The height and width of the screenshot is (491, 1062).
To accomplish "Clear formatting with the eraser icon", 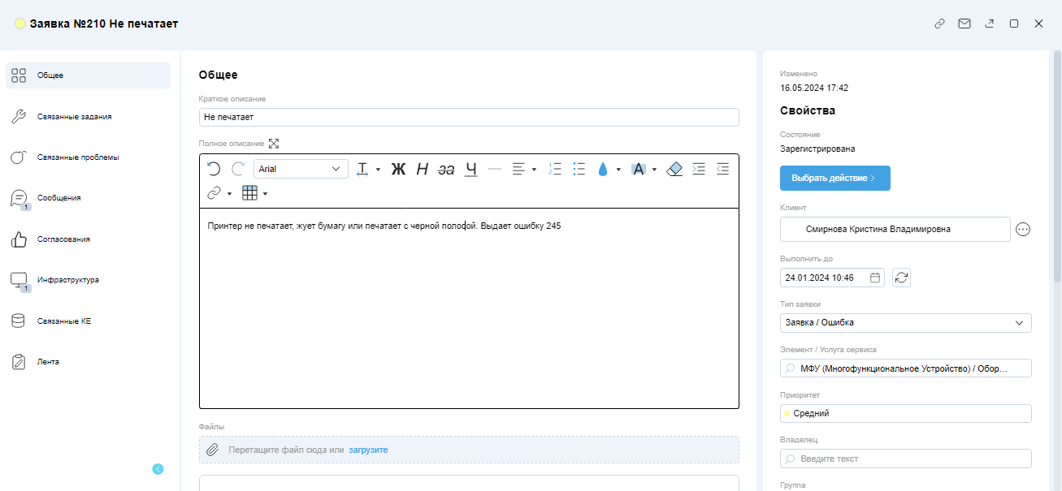I will point(674,169).
